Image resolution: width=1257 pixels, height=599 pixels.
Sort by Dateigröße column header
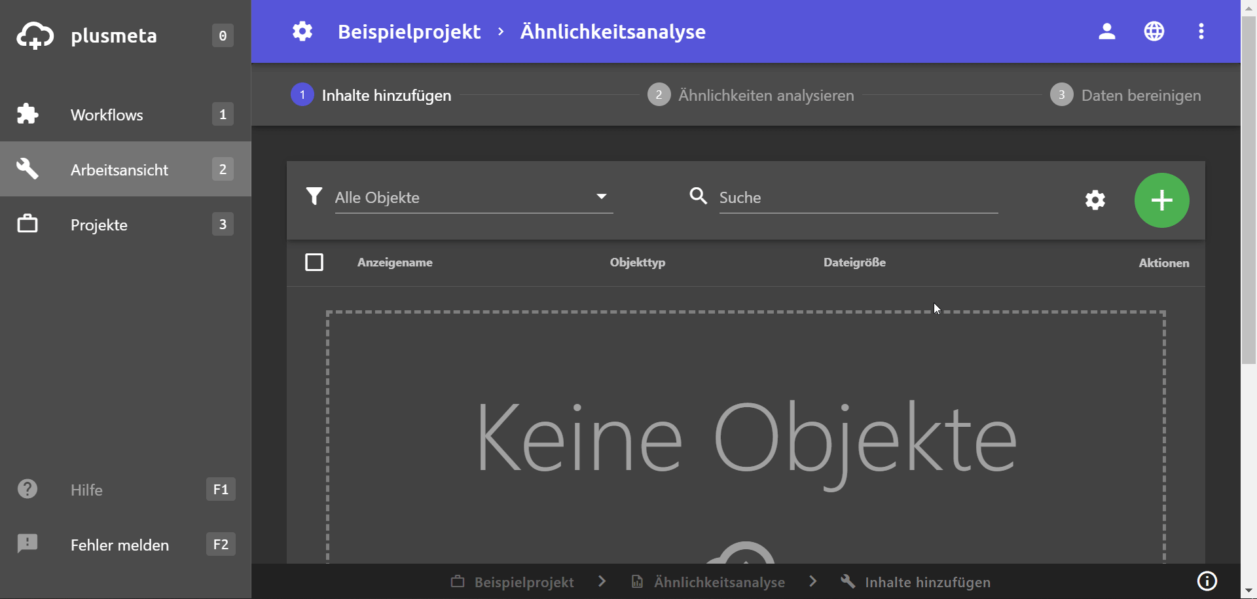click(854, 263)
